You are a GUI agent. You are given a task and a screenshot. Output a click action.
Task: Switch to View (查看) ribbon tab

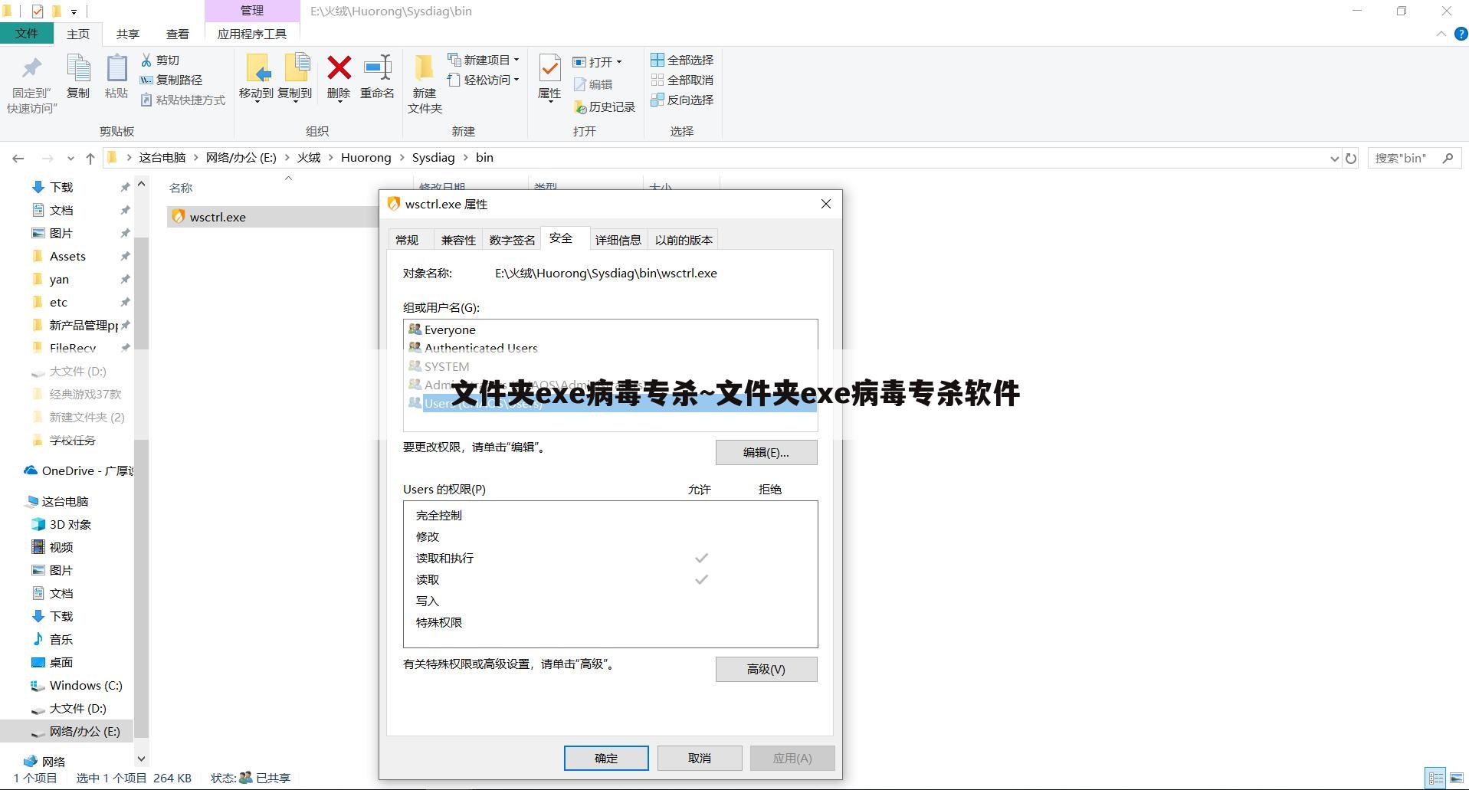click(178, 34)
